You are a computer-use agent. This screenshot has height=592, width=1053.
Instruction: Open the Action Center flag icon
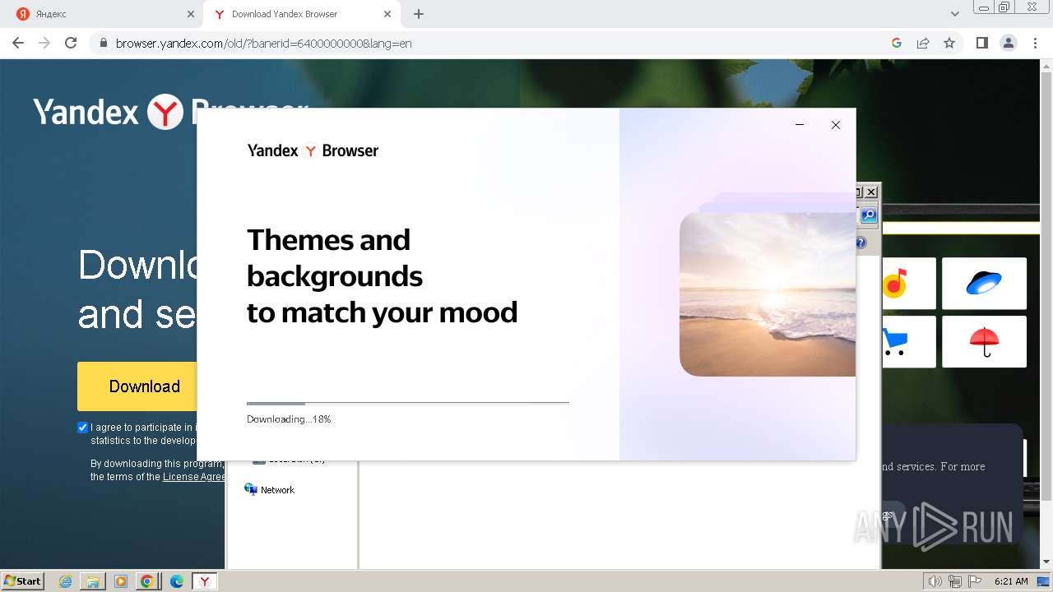coord(974,581)
